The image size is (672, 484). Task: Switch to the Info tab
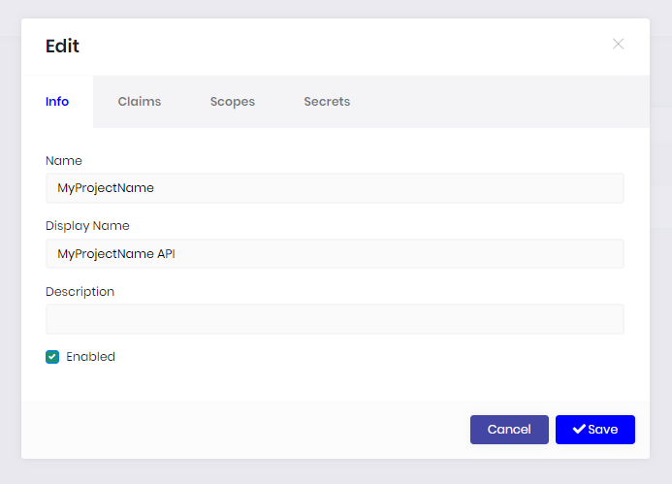(57, 101)
